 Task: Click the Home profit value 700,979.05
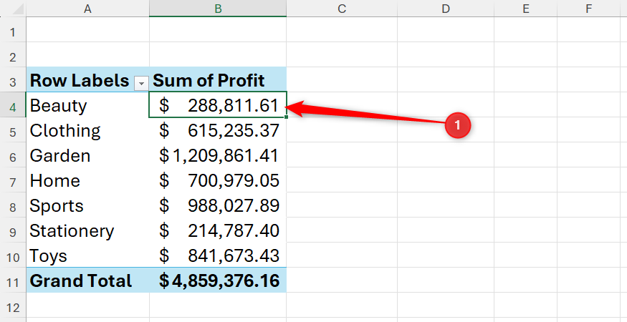point(218,180)
